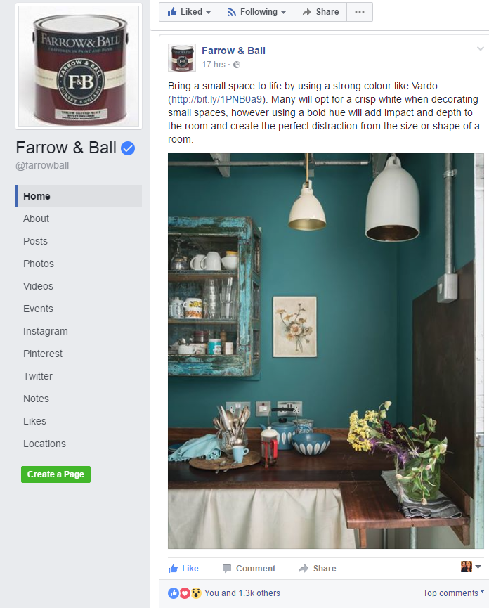Click the blue verified badge beside Farrow & Ball
This screenshot has width=489, height=608.
pos(128,148)
